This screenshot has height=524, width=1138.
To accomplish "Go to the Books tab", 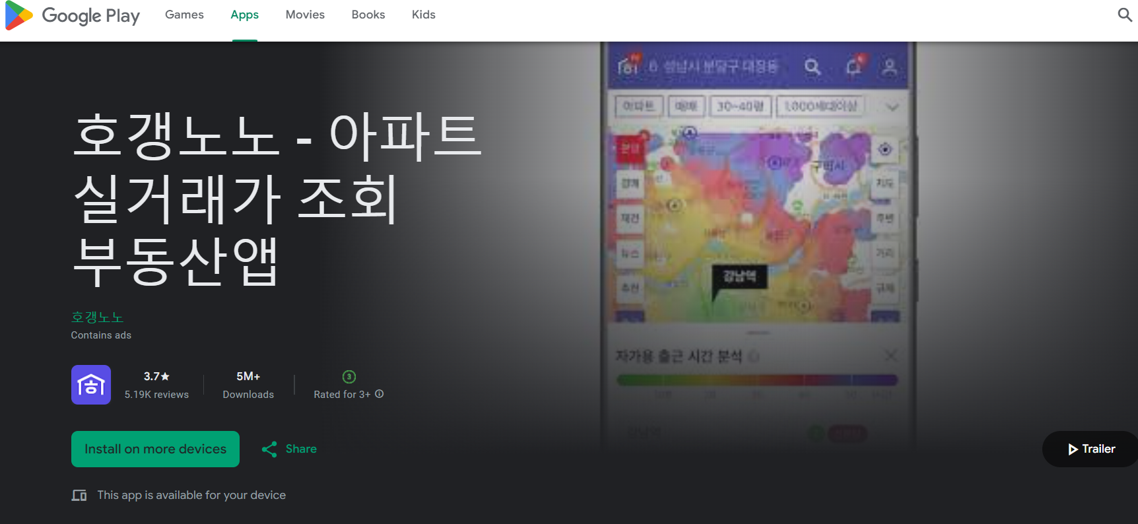I will tap(368, 15).
